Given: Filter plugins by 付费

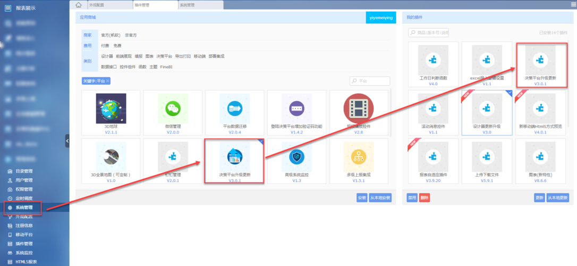Looking at the screenshot, I should [x=105, y=46].
